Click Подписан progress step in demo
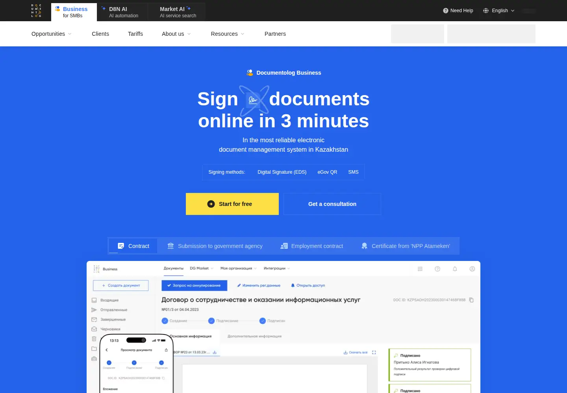 272,321
